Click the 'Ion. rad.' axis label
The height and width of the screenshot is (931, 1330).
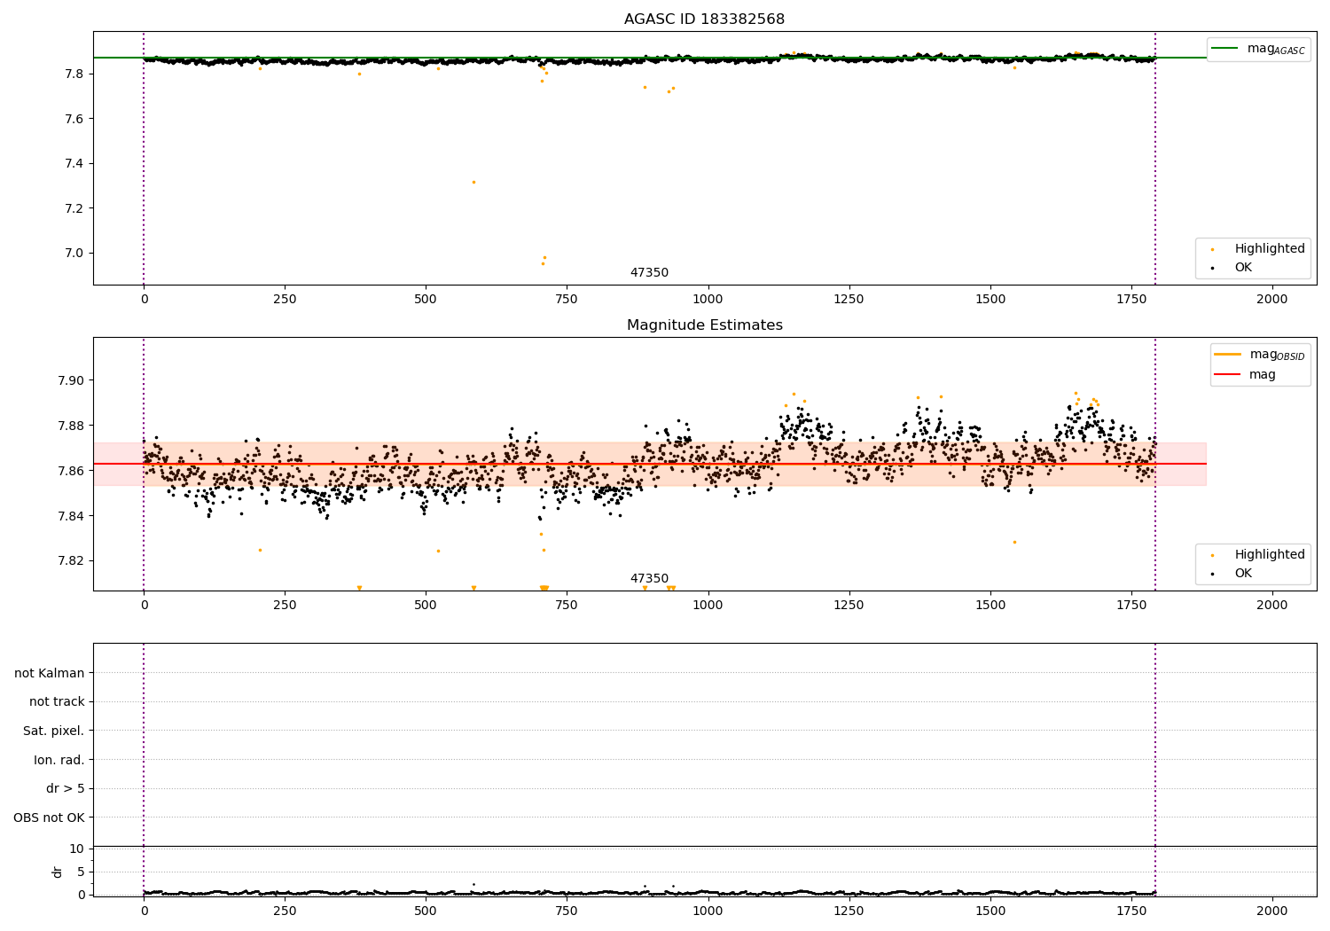(x=59, y=760)
